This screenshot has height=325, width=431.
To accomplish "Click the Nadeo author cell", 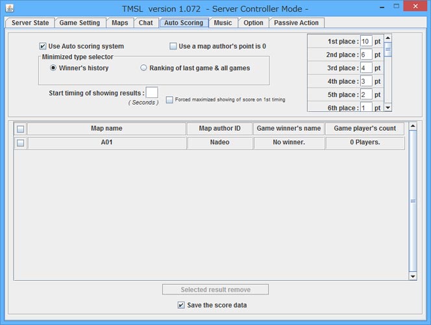I will tap(219, 142).
